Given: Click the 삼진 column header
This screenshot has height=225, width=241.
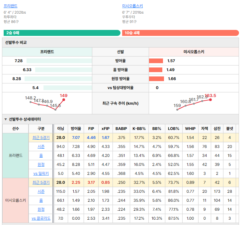Looking at the screenshot, I should tap(217, 129).
